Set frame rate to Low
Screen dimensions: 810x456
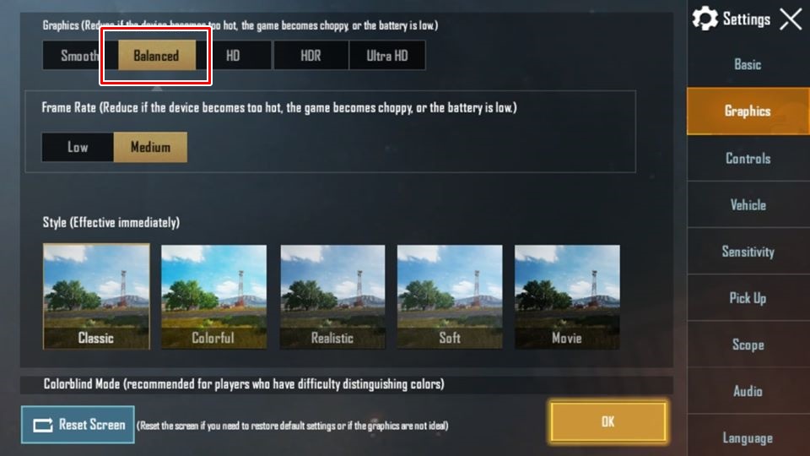coord(78,147)
